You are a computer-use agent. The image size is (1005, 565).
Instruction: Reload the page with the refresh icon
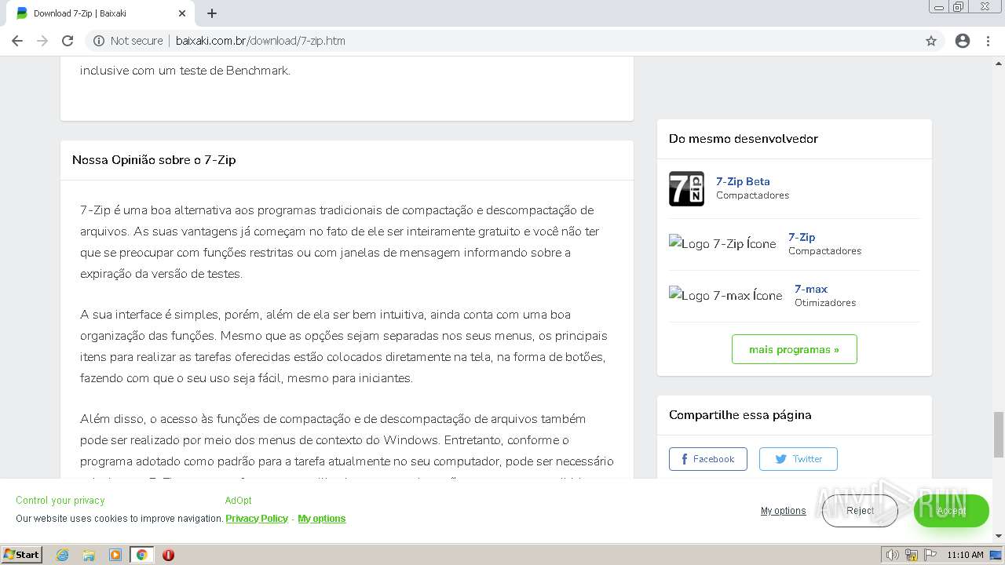pos(68,41)
